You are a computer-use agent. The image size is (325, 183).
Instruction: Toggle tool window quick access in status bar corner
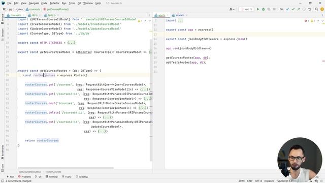pyautogui.click(x=2, y=181)
